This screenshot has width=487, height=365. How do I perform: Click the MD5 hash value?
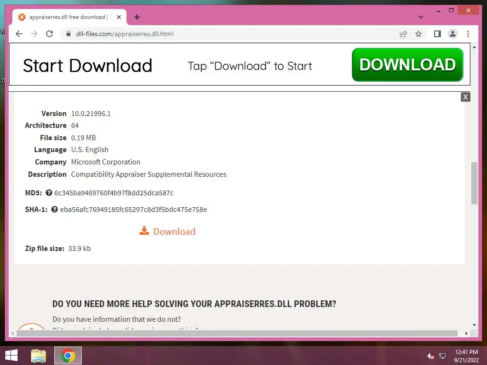click(114, 193)
